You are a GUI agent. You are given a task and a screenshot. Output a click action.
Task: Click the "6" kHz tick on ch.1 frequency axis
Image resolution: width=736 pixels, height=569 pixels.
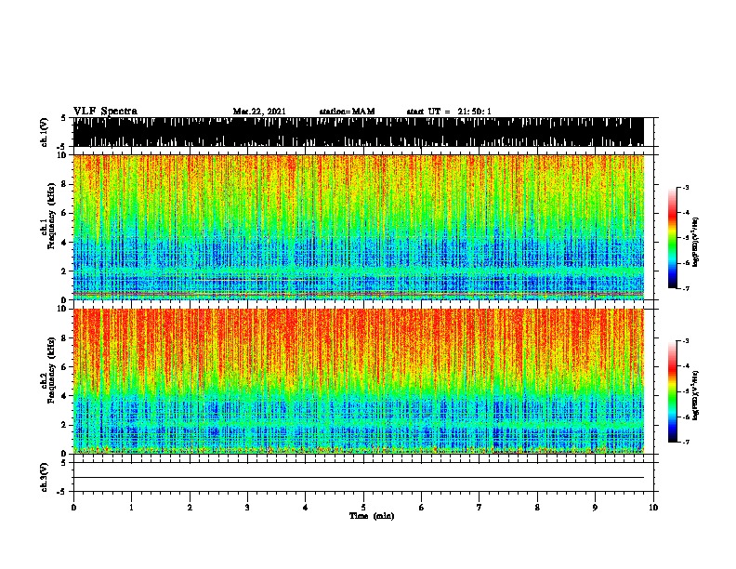click(64, 213)
